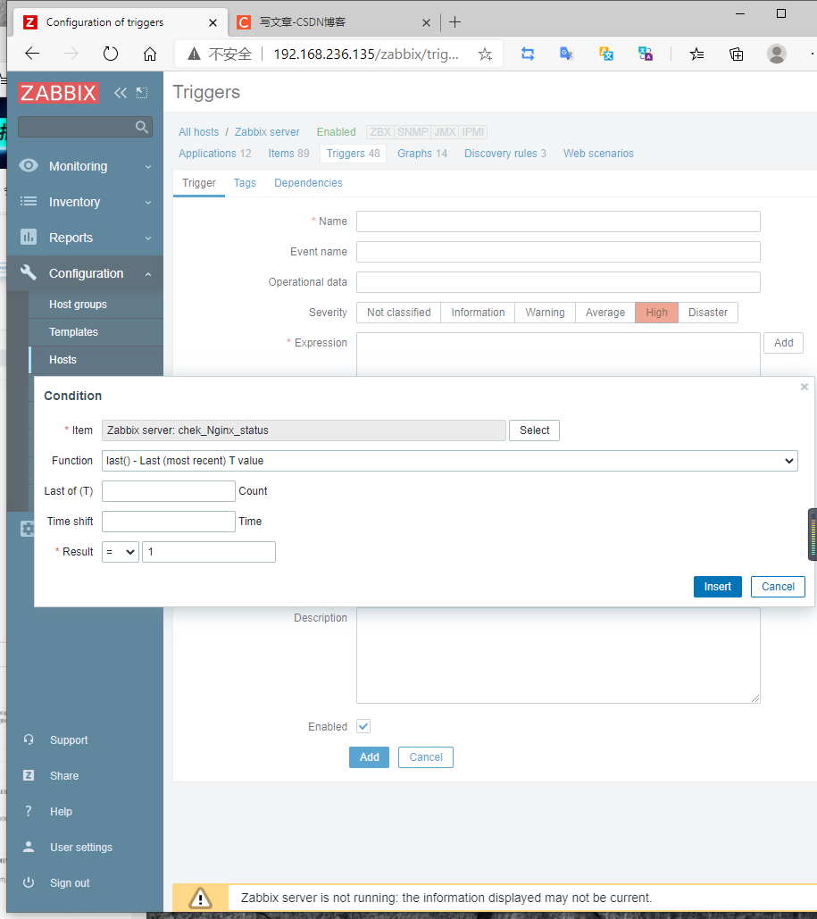Click the Administration gear icon
This screenshot has width=817, height=919.
point(27,529)
